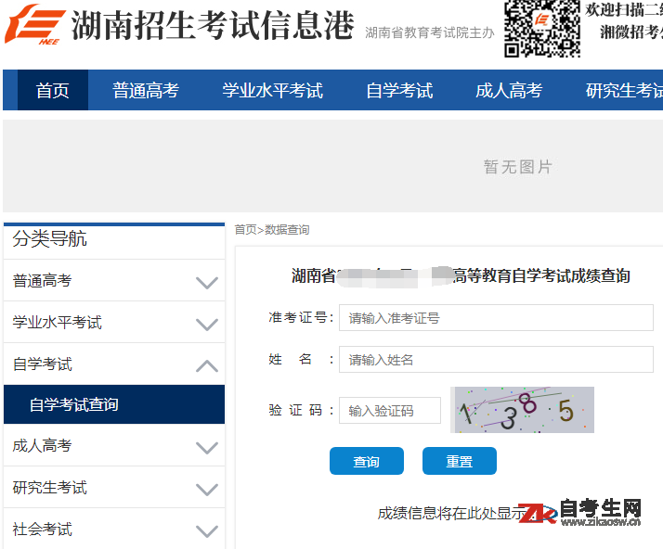Select 自学考试查询 in the sidebar
Viewport: 663px width, 549px height.
coord(114,404)
